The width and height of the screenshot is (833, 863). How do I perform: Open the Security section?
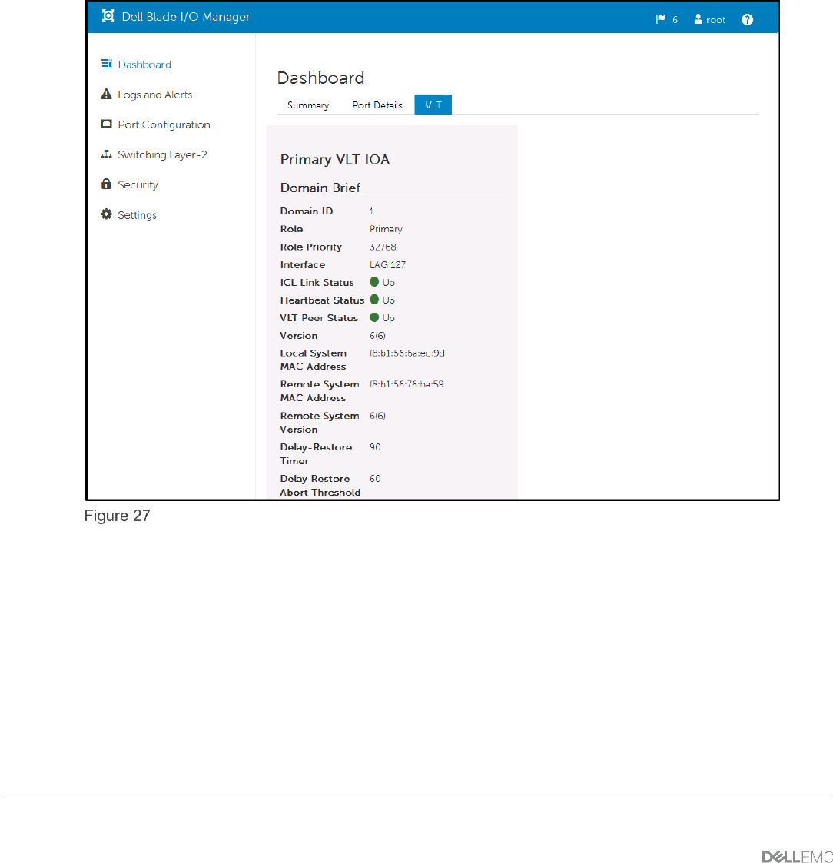138,185
